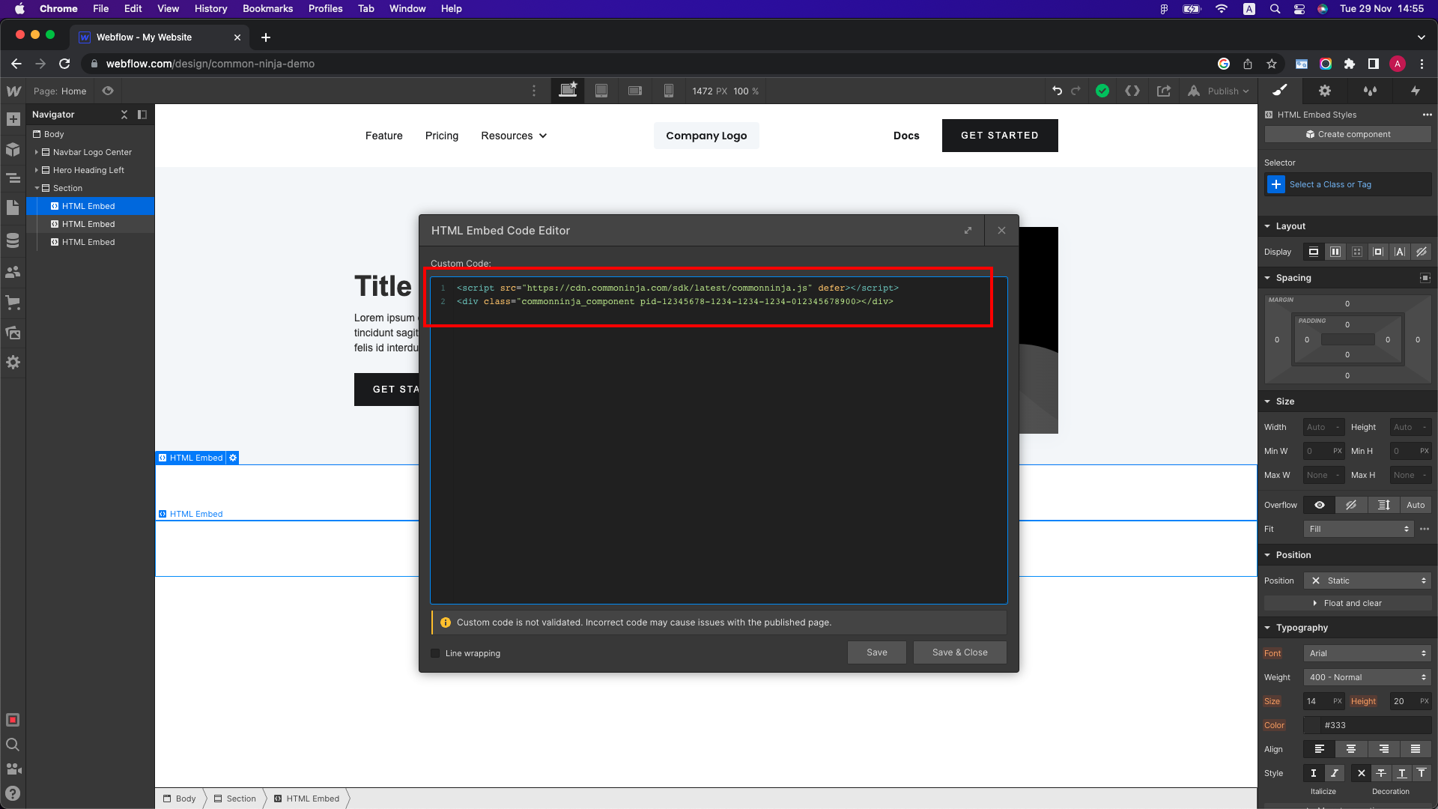Open the Help question mark icon
Image resolution: width=1438 pixels, height=809 pixels.
(13, 793)
